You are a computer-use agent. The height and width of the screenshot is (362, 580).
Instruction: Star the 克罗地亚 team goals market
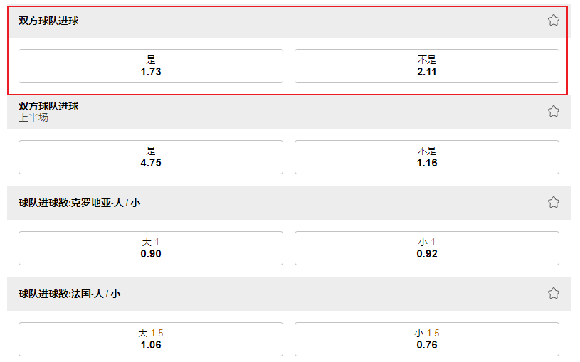point(554,202)
